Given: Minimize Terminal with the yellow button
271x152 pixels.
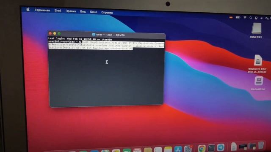Looking at the screenshot, I should (x=55, y=33).
